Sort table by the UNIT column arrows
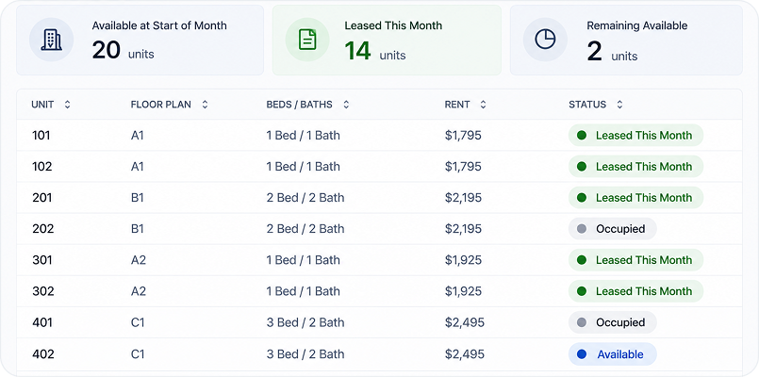759x377 pixels. pos(67,105)
